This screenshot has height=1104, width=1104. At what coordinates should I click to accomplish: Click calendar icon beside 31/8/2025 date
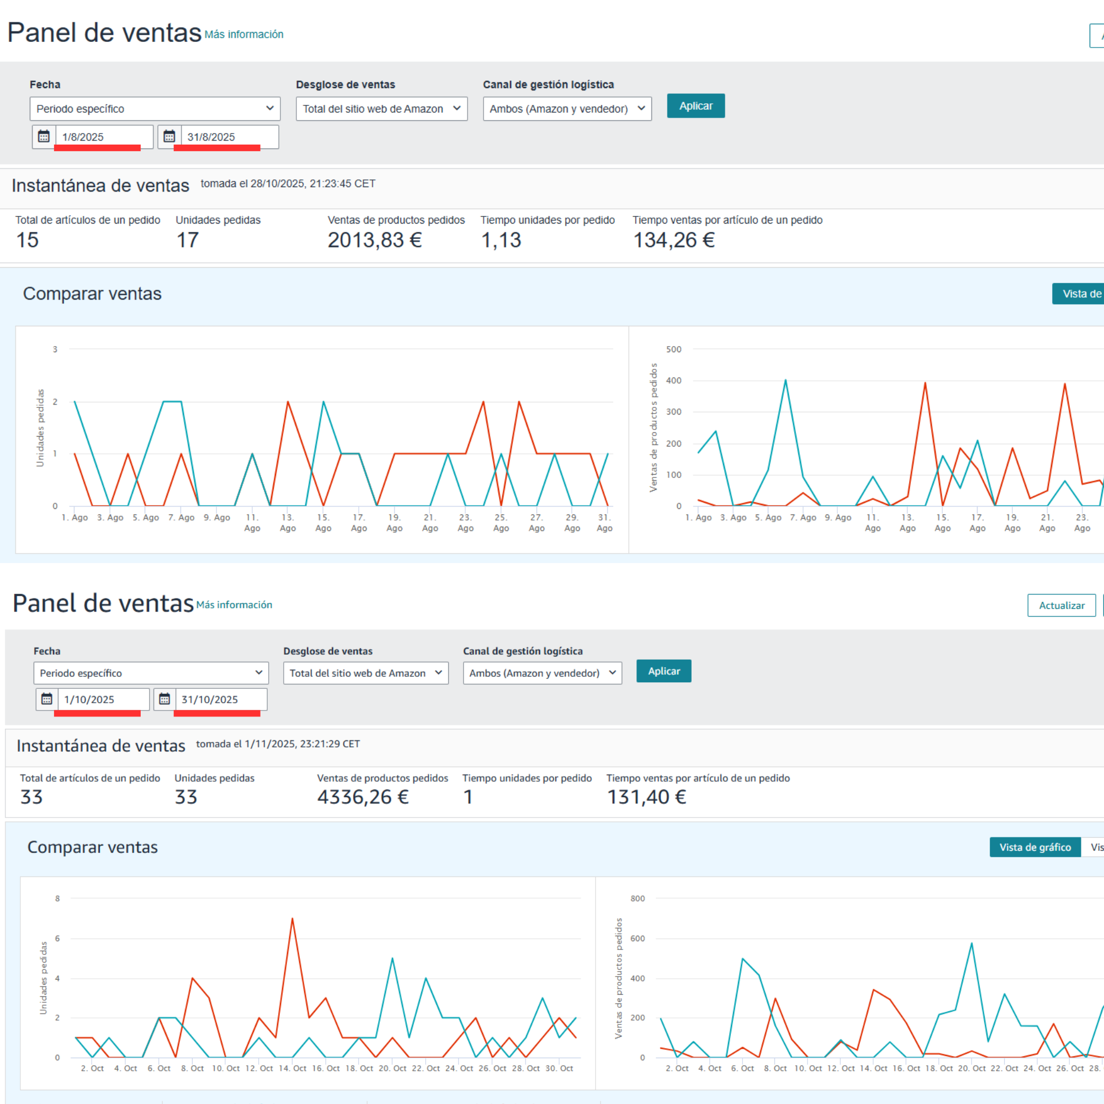[169, 136]
